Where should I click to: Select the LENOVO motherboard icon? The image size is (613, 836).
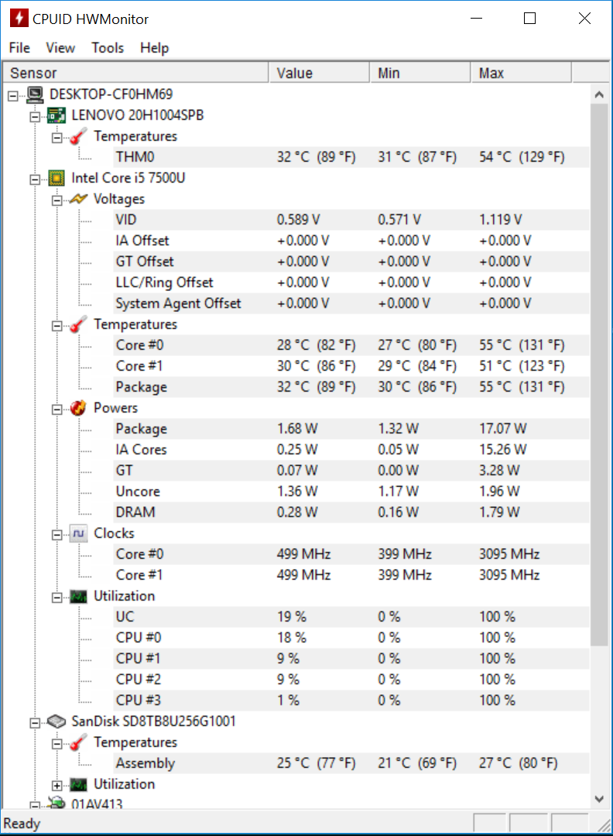coord(57,115)
